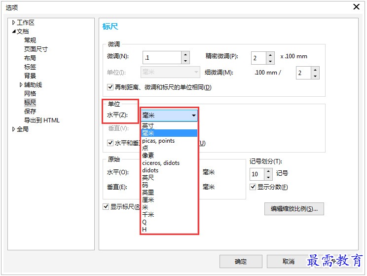Increase the 细微调(M) value with the up arrow
This screenshot has height=276, width=367.
pos(315,70)
